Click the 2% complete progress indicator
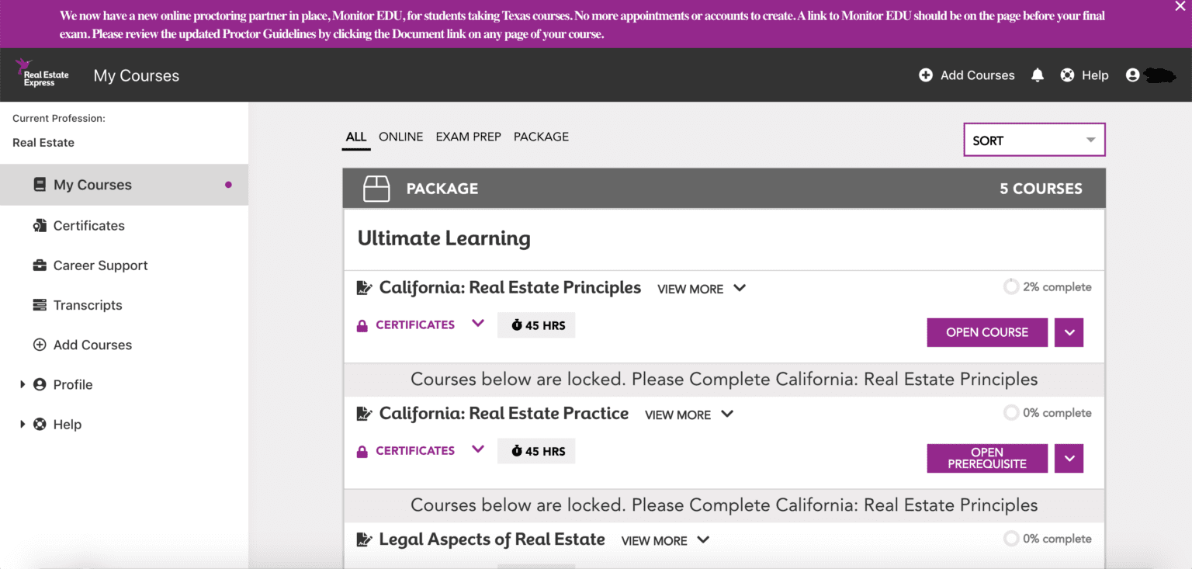1192x569 pixels. coord(1048,287)
